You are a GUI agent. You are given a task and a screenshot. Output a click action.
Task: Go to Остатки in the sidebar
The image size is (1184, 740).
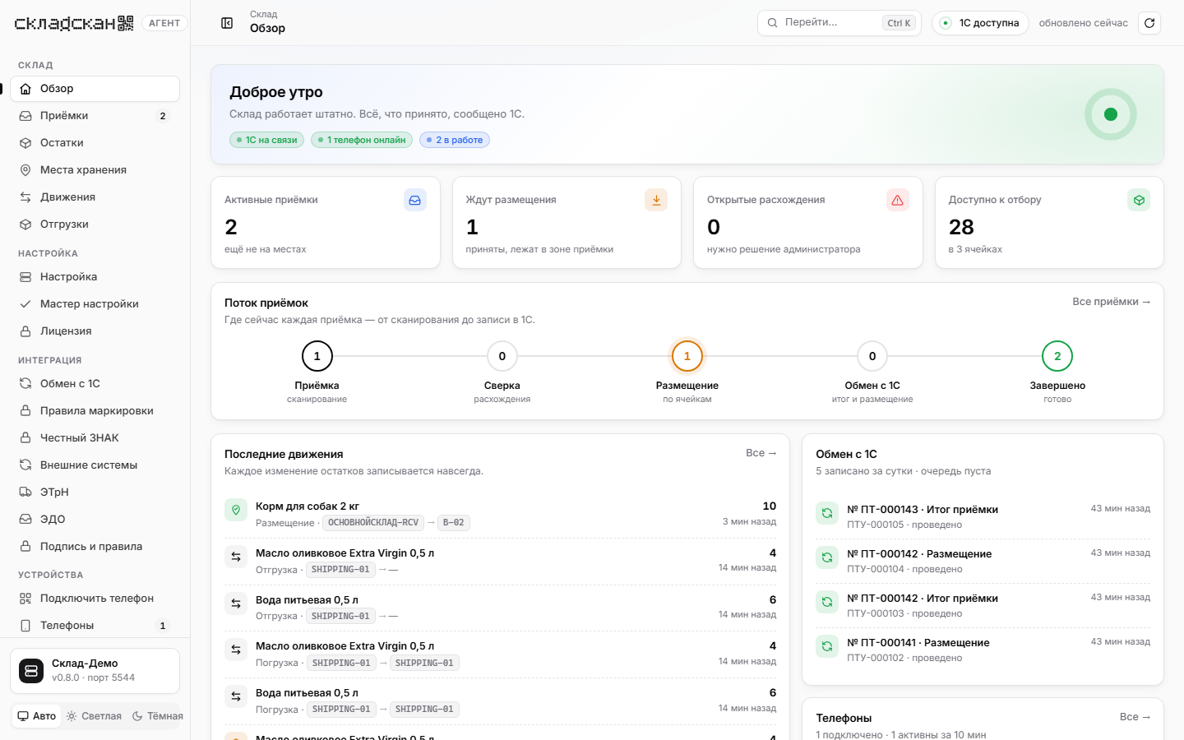(x=95, y=143)
